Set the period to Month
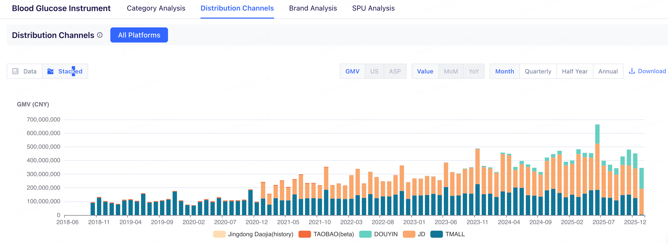668x243 pixels. (505, 71)
